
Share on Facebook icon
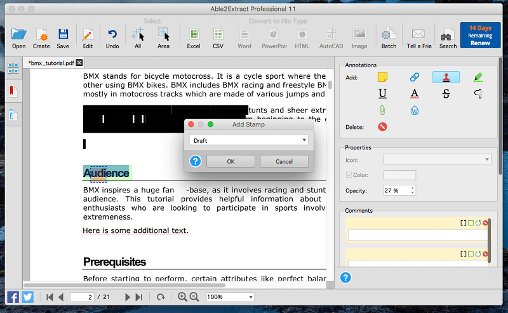13,296
